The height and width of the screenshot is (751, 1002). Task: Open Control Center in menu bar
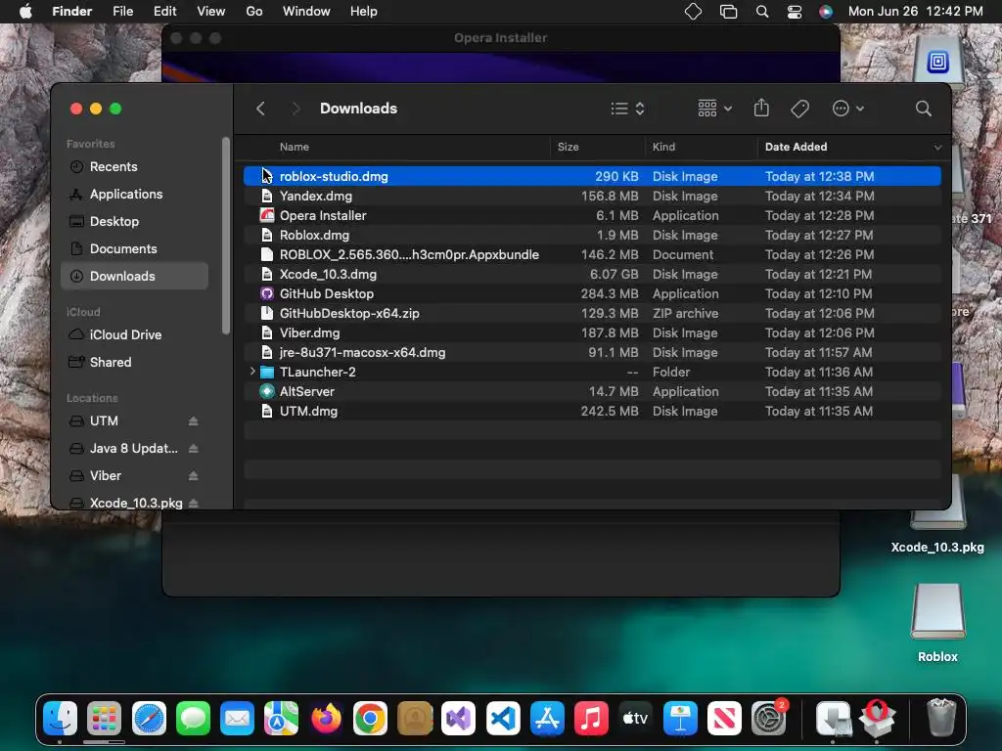pos(795,12)
